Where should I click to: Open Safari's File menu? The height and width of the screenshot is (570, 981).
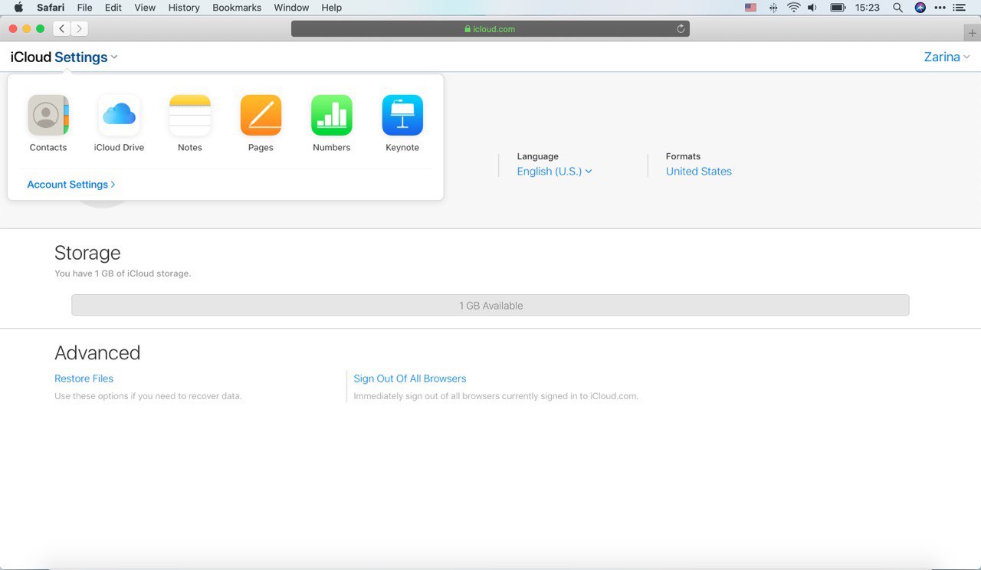click(x=84, y=8)
